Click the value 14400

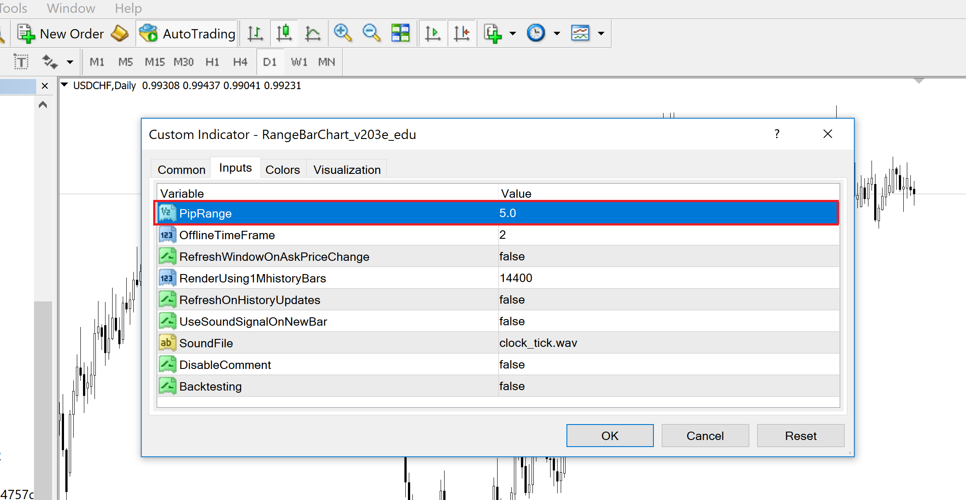click(516, 278)
